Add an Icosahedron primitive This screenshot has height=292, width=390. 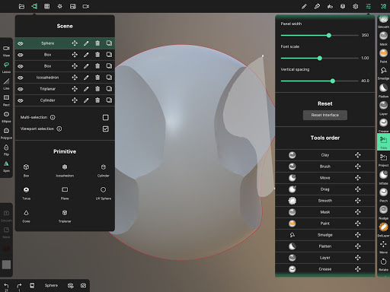tap(65, 170)
